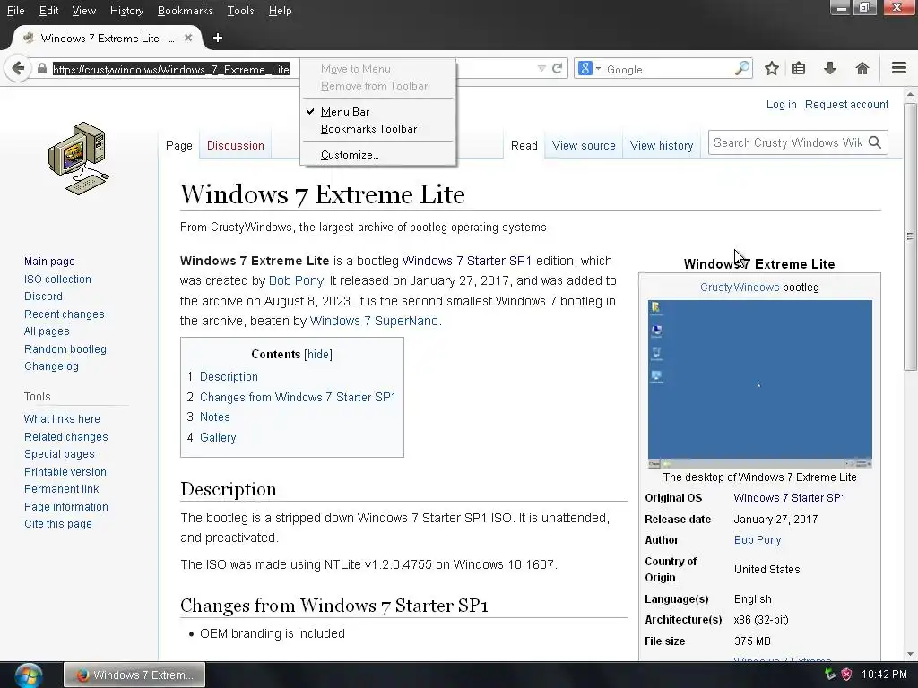
Task: Go to Main page in sidebar
Action: click(x=50, y=262)
